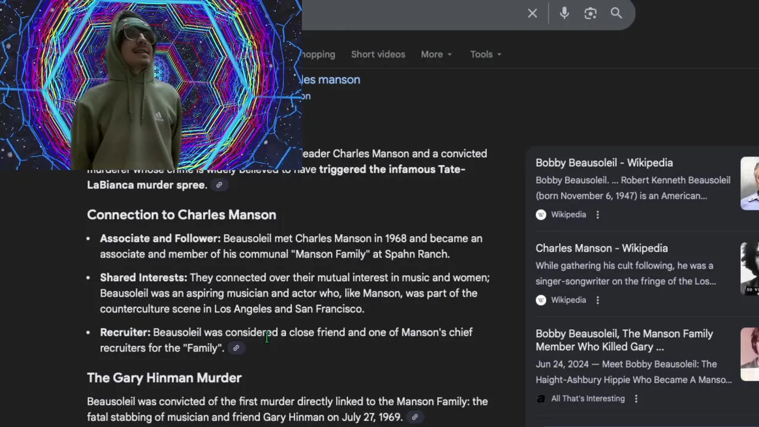Click the Wikipedia source name under Charles Manson result

pyautogui.click(x=569, y=300)
